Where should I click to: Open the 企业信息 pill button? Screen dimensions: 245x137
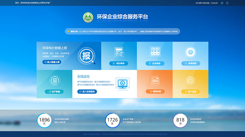(155, 63)
